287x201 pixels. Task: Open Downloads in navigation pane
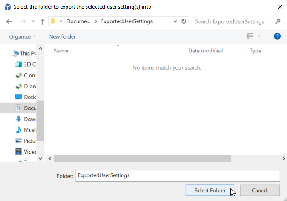[x=26, y=119]
